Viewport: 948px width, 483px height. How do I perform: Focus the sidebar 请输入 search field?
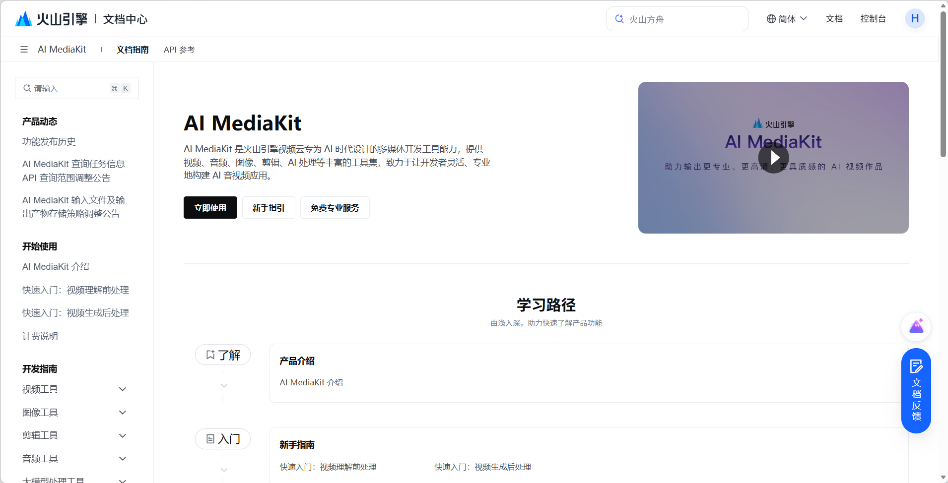tap(76, 88)
